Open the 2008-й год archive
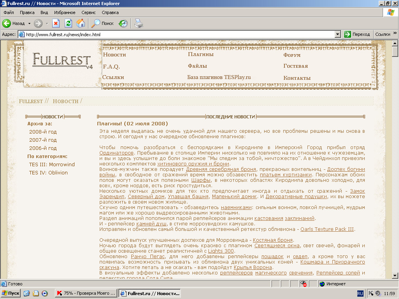 [43, 132]
